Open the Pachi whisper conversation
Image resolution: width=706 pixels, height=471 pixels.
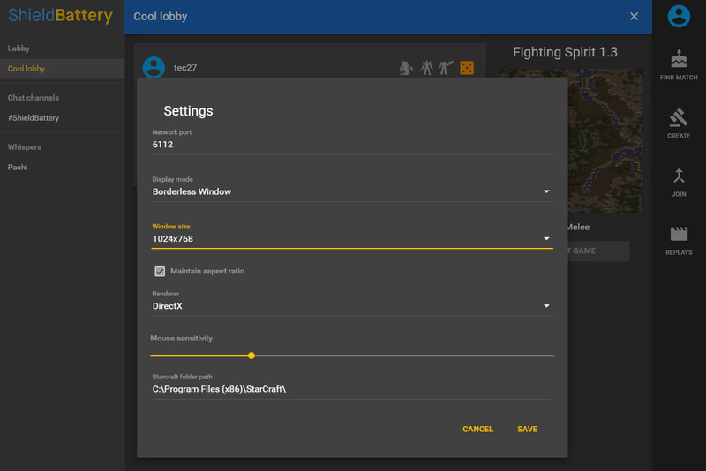(18, 168)
